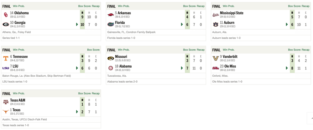313x130 pixels.
Task: Click the Texas Longhorns logo
Action: [x=6, y=111]
